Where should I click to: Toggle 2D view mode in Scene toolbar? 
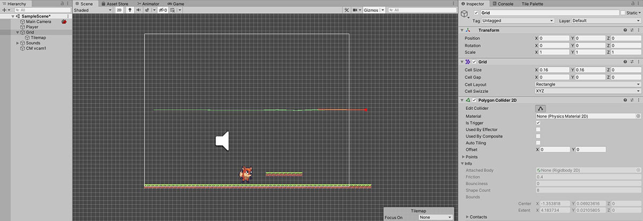[119, 10]
